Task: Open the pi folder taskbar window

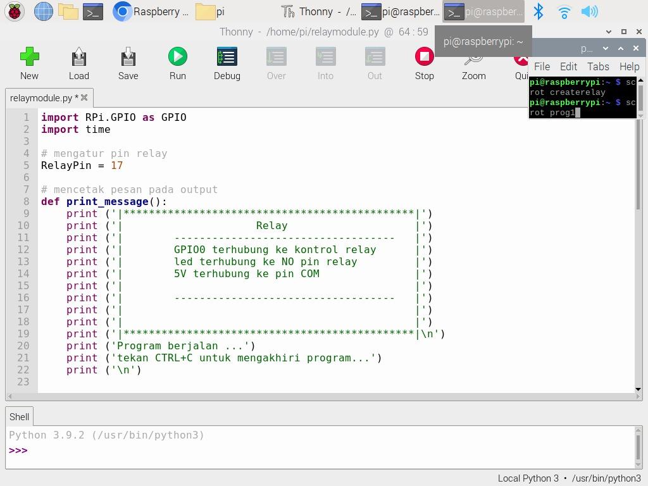Action: pyautogui.click(x=210, y=11)
